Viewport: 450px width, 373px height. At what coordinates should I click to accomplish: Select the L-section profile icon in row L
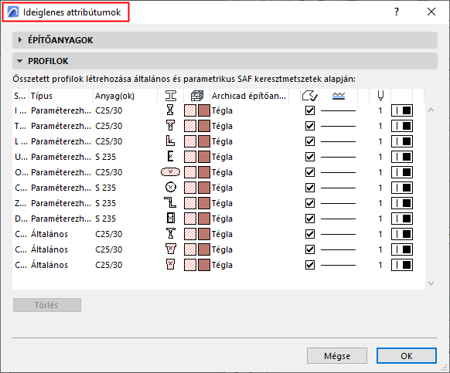(x=170, y=141)
